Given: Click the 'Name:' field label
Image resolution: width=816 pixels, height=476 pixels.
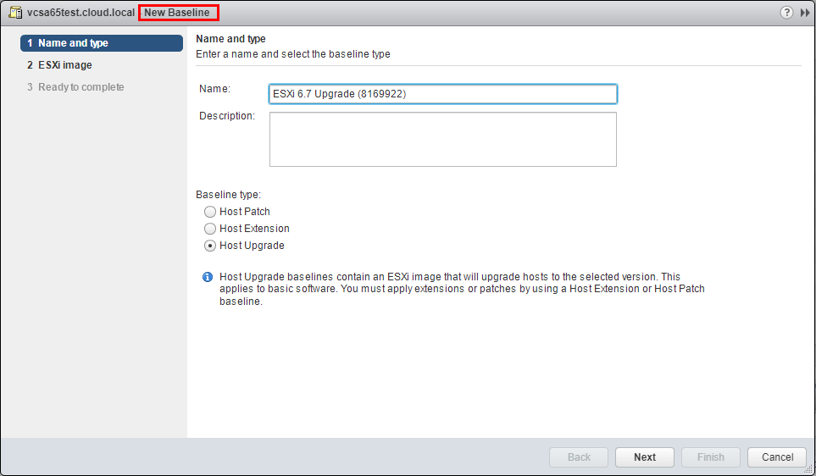Looking at the screenshot, I should (x=214, y=89).
